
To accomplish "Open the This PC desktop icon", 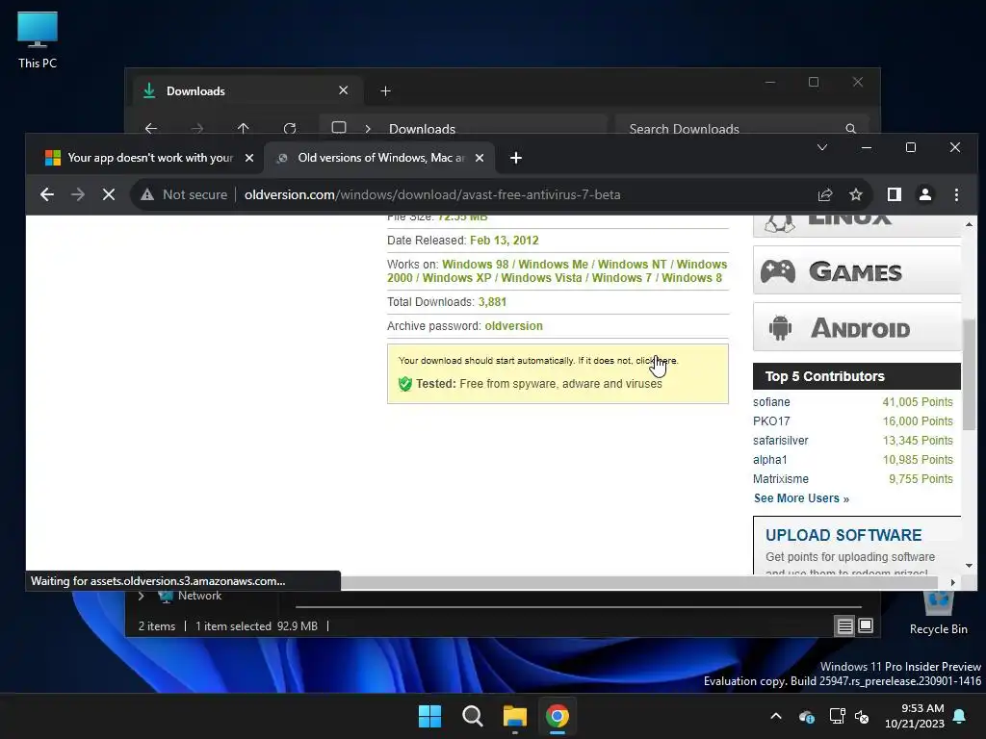I will coord(38,39).
